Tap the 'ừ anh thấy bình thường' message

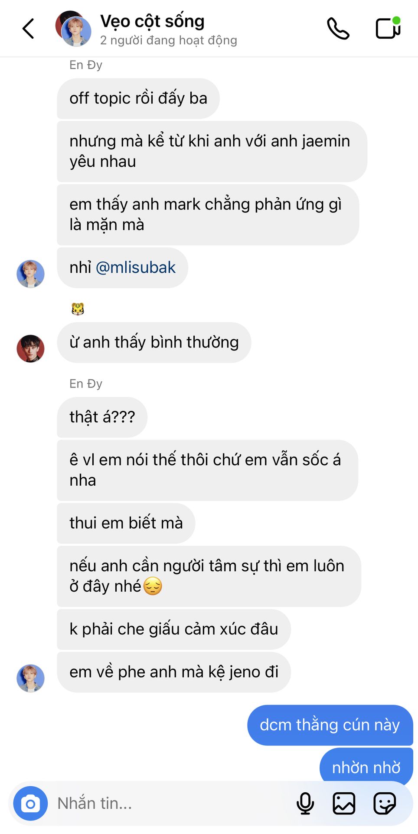(154, 342)
